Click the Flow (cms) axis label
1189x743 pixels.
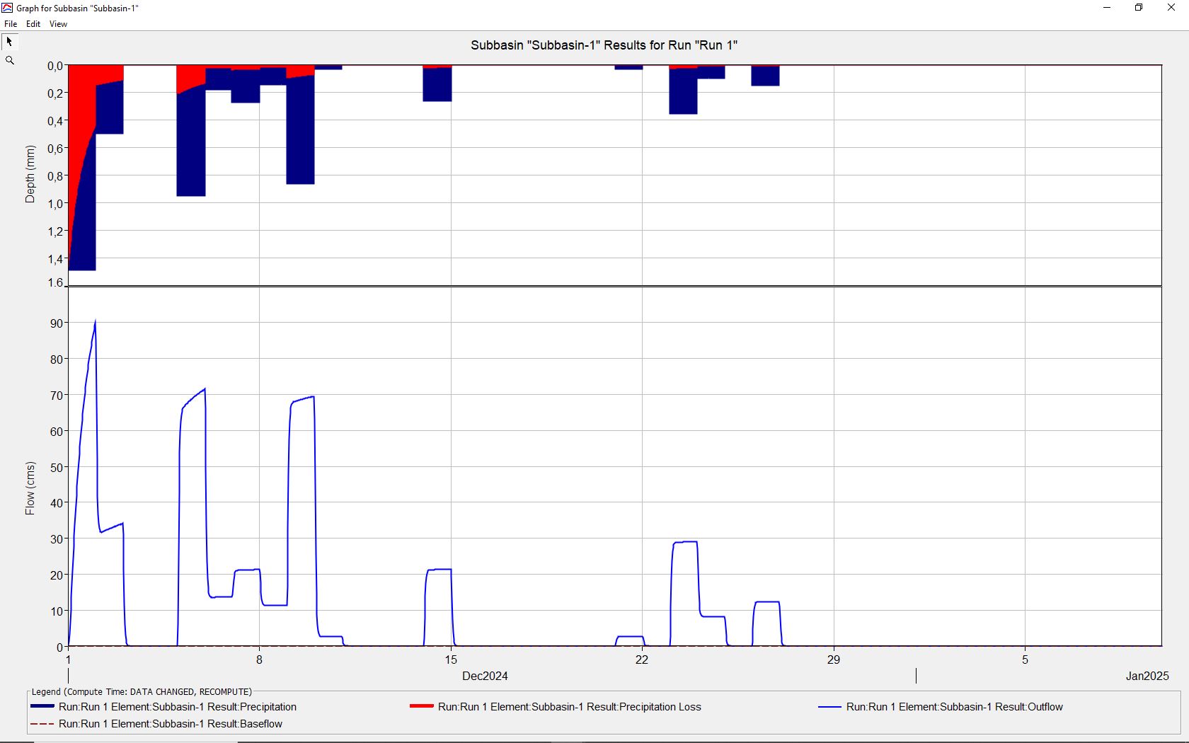pos(30,488)
